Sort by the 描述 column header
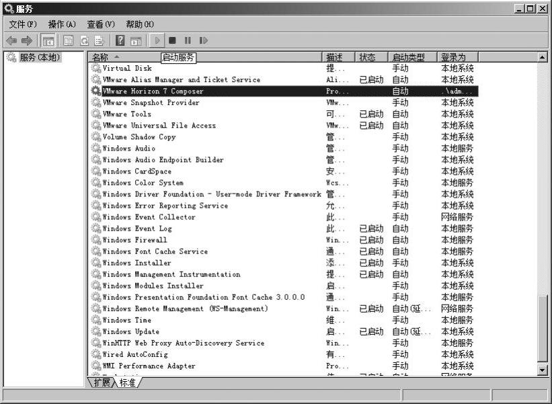Image resolution: width=552 pixels, height=404 pixels. pos(339,57)
